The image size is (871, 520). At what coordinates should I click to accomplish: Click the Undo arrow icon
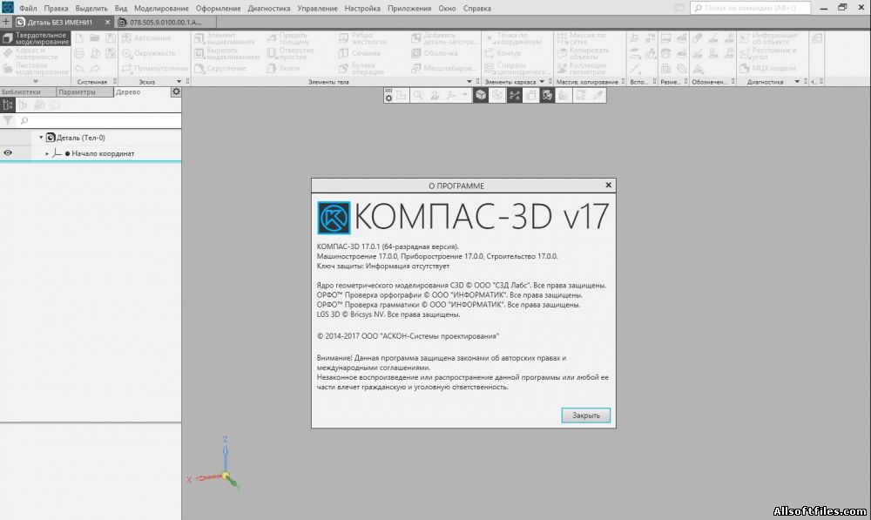tap(79, 68)
